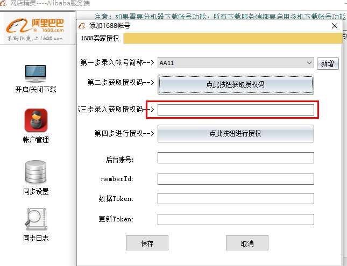Image resolution: width=347 pixels, height=266 pixels.
Task: Focus the authorization code input field
Action: pyautogui.click(x=236, y=110)
